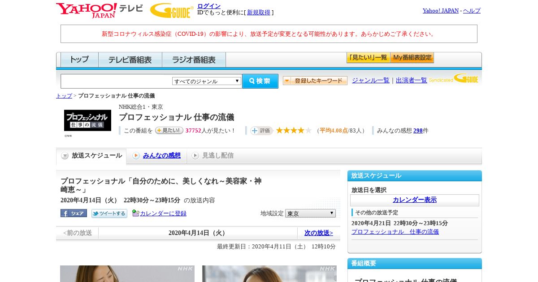Switch to the トップ tab
The width and height of the screenshot is (538, 282).
79,60
